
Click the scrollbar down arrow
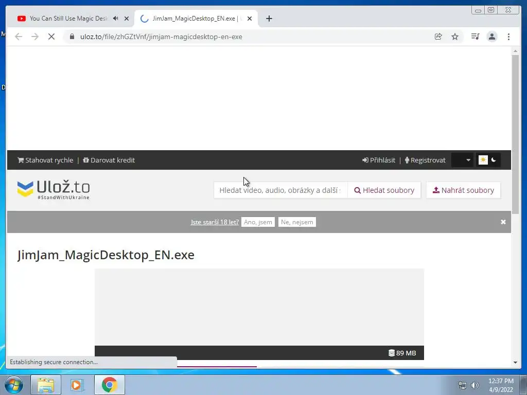coord(515,363)
